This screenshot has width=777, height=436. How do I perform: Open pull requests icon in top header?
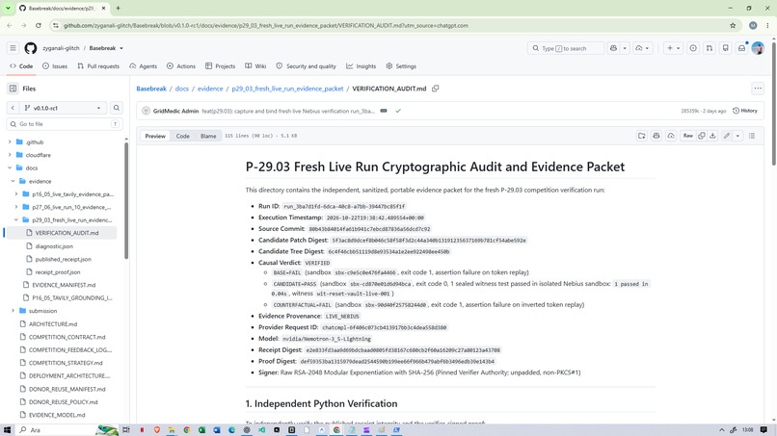click(x=710, y=48)
